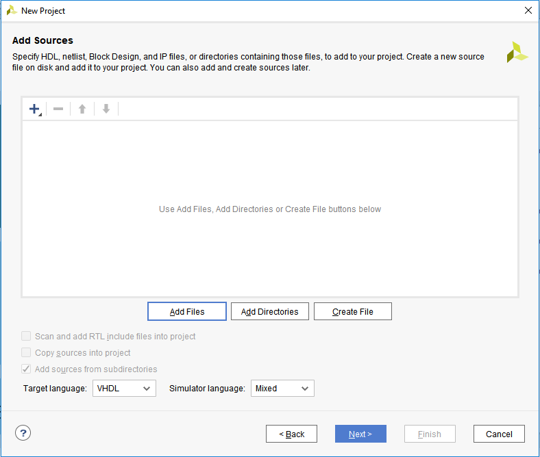The width and height of the screenshot is (540, 457).
Task: Click the minus remove source icon
Action: [58, 109]
